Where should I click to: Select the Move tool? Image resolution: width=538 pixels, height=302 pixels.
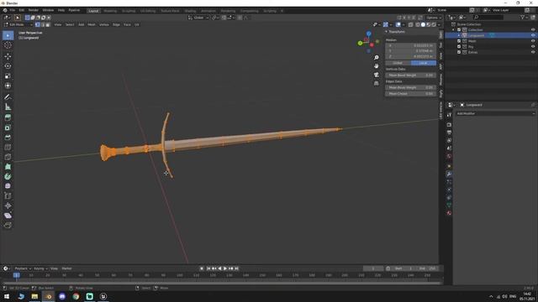tap(8, 56)
